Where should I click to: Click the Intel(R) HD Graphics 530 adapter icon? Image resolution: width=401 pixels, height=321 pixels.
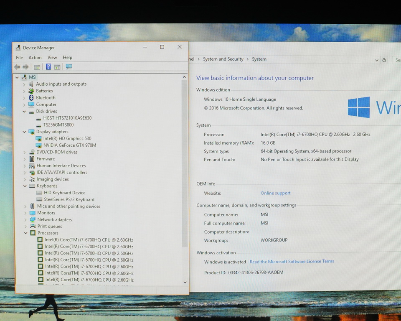click(38, 138)
